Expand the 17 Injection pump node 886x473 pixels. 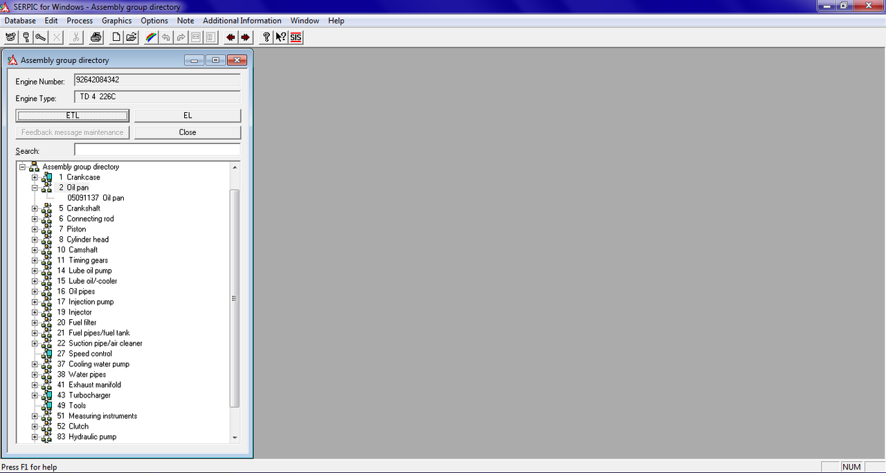[35, 302]
